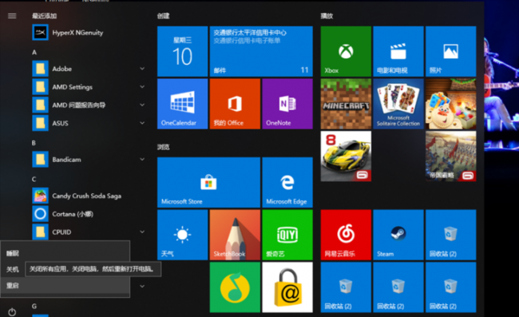Open the padlock with @ symbol tile
The height and width of the screenshot is (317, 519).
pos(287,287)
